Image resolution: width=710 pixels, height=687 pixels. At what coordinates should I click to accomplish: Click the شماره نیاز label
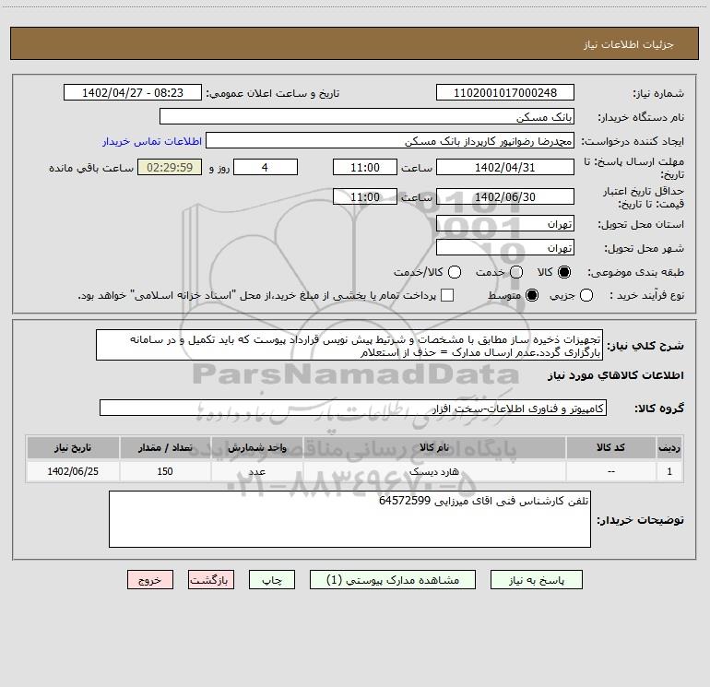click(x=658, y=94)
